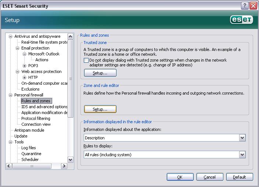Screen dimensions: 259x187
Task: Click the Zone and rule editor Setup button
Action: [x=100, y=109]
